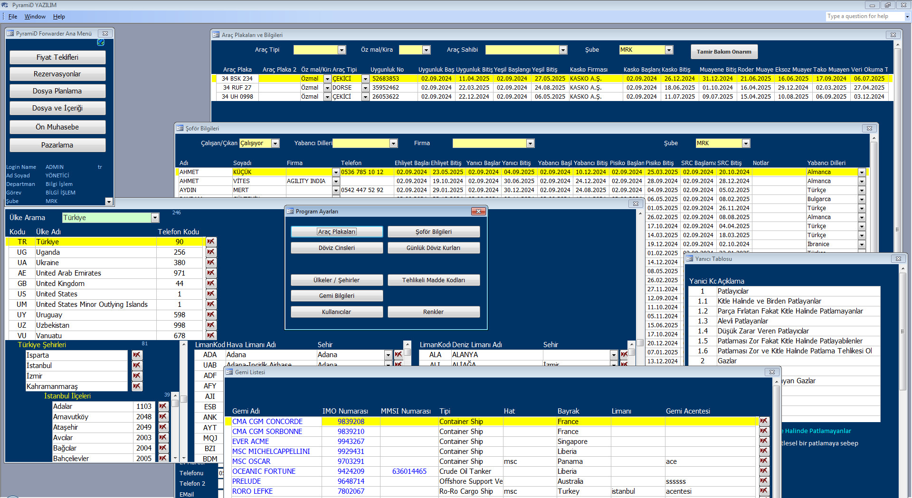Open Şube dropdown in Araç Plakaları window

[x=669, y=50]
